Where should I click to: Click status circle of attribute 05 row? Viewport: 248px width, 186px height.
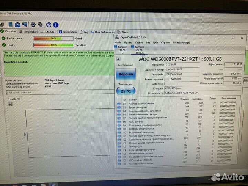[119, 114]
